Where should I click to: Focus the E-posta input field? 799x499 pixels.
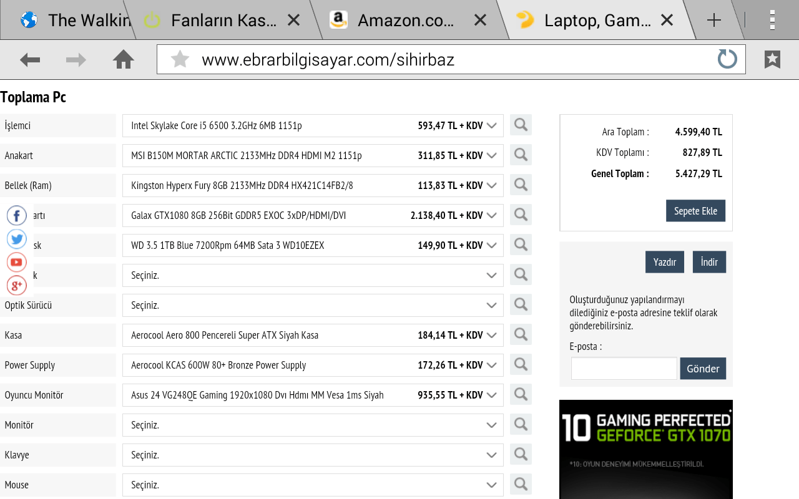624,369
